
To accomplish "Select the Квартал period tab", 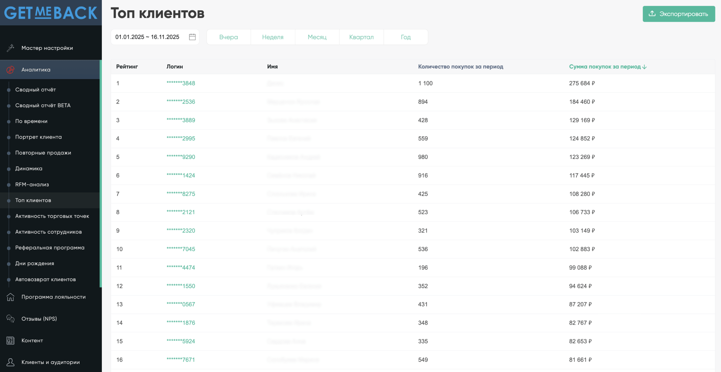I will [x=361, y=37].
